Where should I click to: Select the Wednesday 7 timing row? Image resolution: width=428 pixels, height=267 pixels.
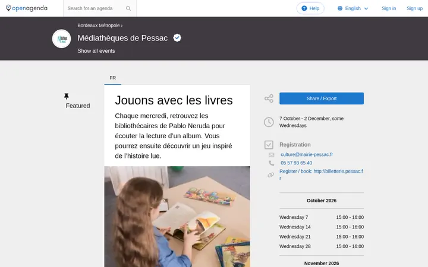point(321,217)
